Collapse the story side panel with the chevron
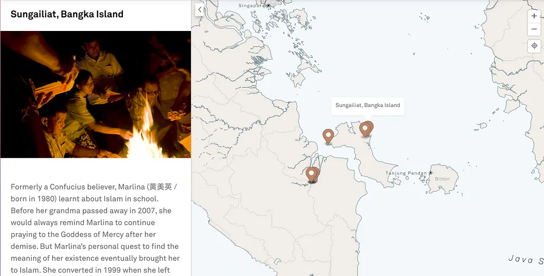The height and width of the screenshot is (276, 544). pos(200,10)
